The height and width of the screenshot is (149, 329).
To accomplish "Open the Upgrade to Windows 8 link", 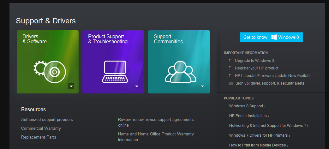I will pyautogui.click(x=254, y=60).
